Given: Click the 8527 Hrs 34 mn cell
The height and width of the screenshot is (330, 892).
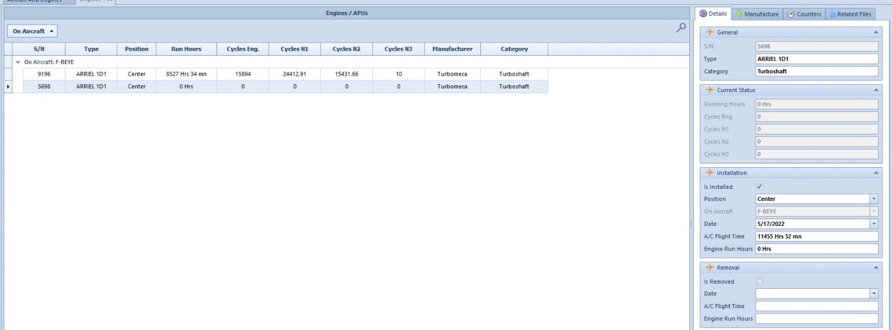Looking at the screenshot, I should [186, 74].
